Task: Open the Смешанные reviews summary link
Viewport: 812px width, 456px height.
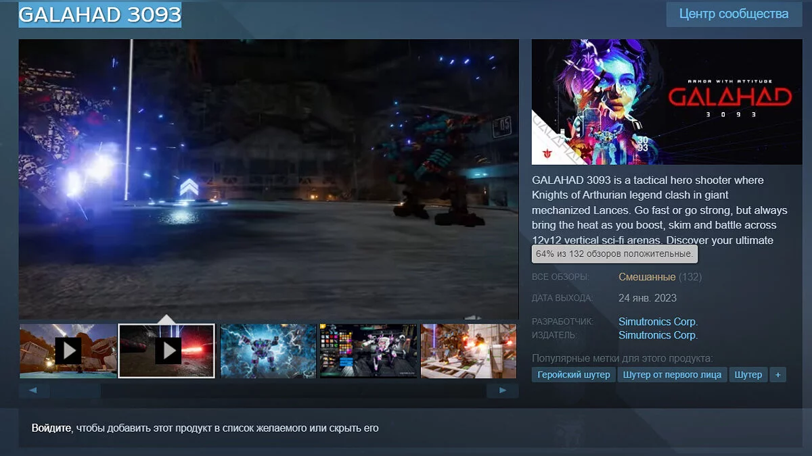Action: (x=647, y=277)
